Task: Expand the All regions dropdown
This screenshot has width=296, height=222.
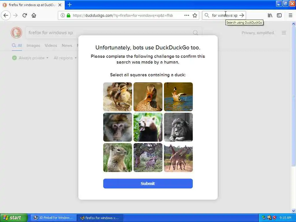Action: [x=65, y=58]
